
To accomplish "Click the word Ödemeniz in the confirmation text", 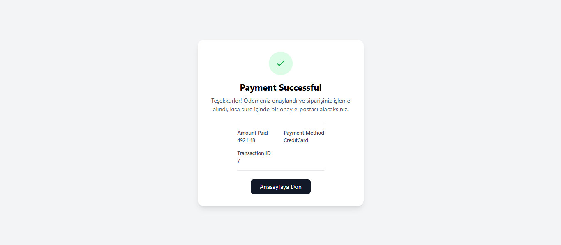I will (x=256, y=101).
